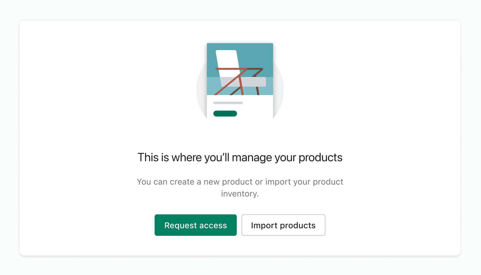481x275 pixels.
Task: Click the gray placeholder line below the chair picture
Action: click(228, 103)
